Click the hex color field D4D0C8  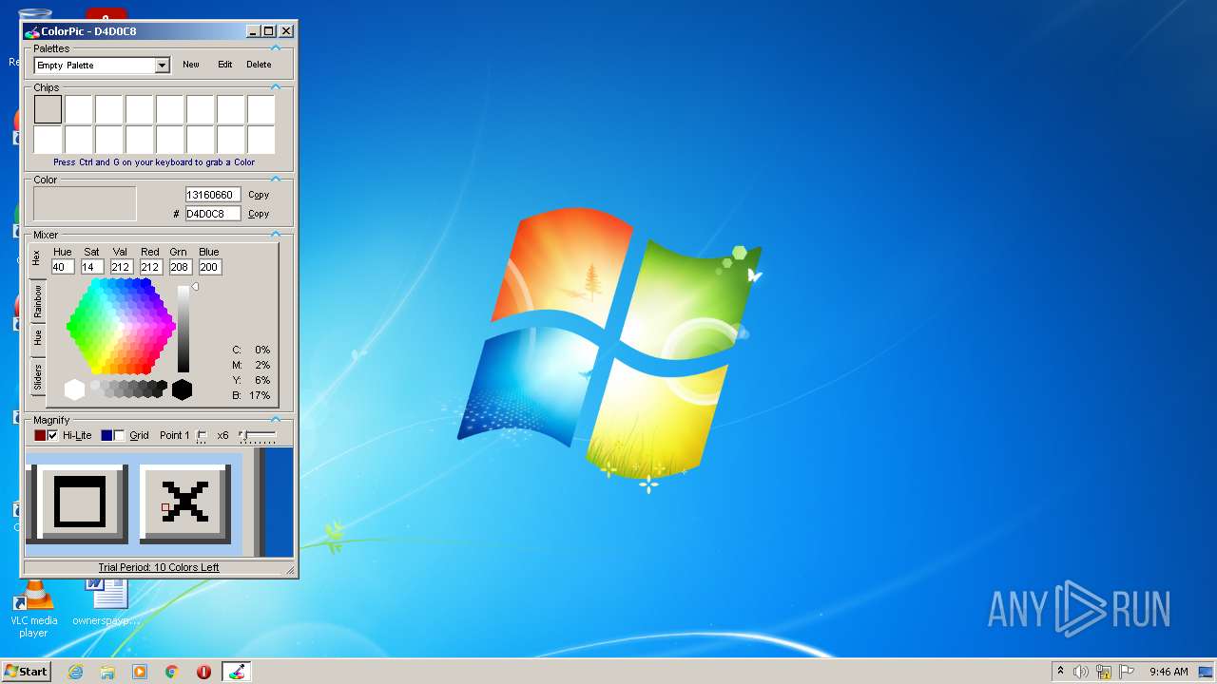pyautogui.click(x=212, y=214)
